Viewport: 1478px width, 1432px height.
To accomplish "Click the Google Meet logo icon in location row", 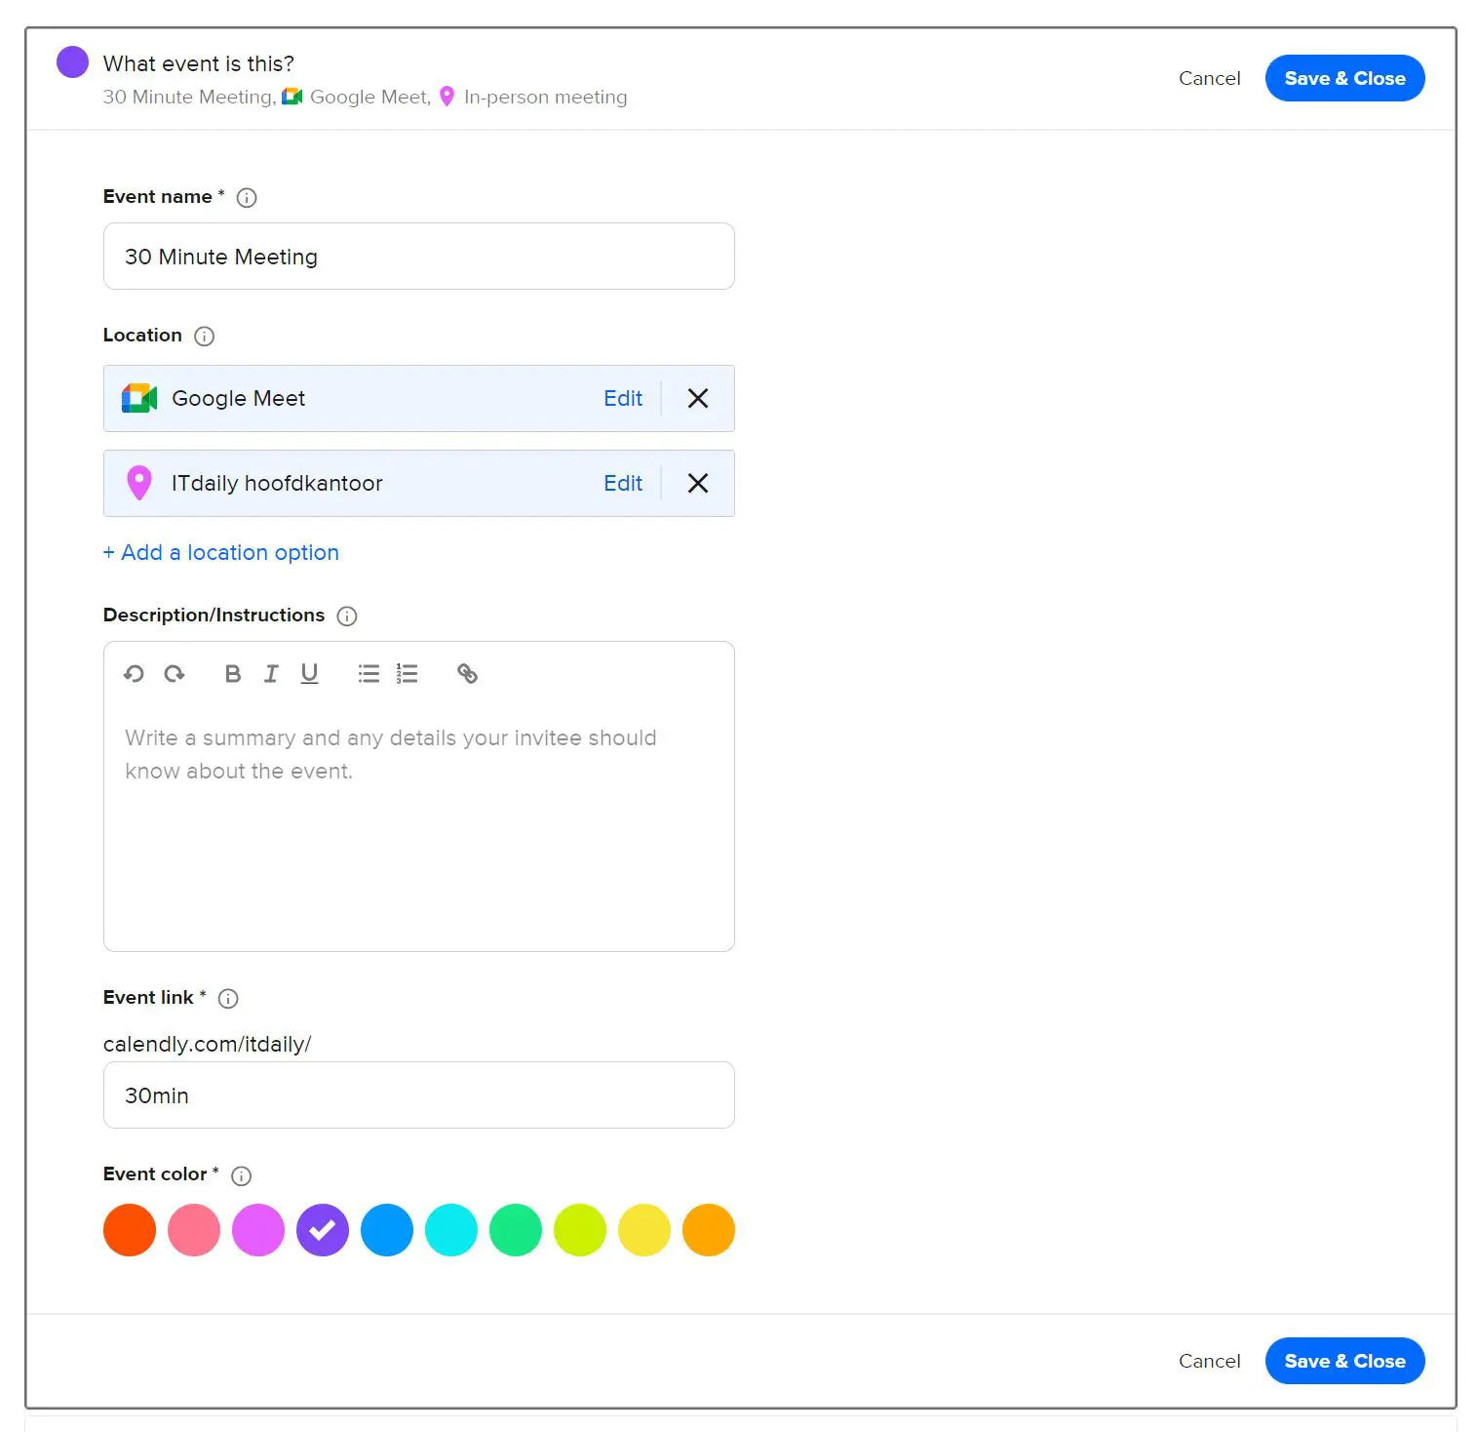I will click(139, 398).
